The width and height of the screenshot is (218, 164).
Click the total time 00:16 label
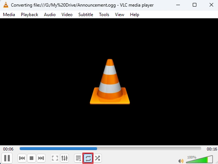(x=212, y=149)
